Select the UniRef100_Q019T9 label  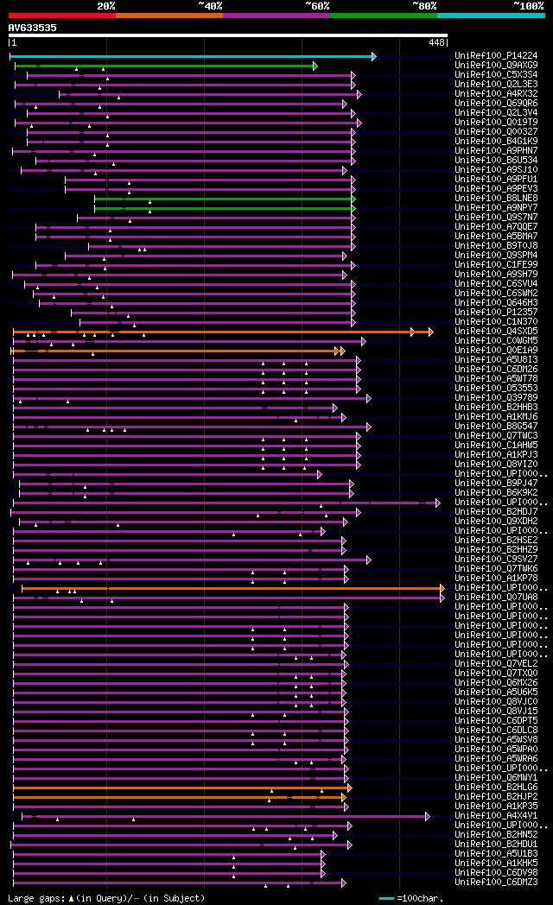[x=496, y=123]
